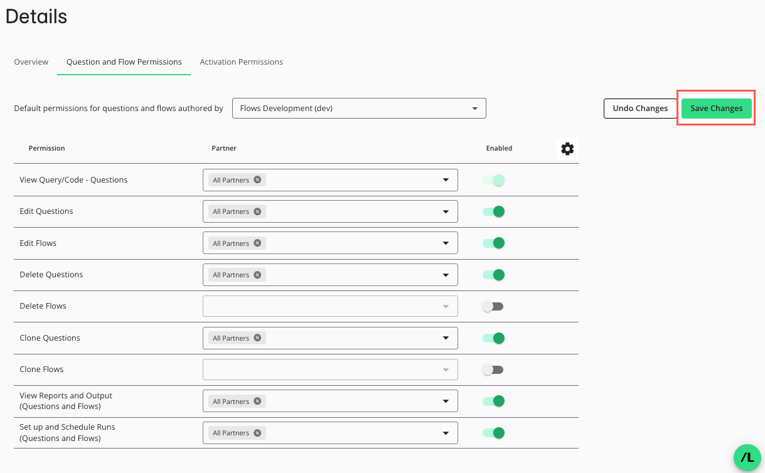
Task: Expand partner dropdown for View Query/Code - Questions
Action: tap(446, 180)
